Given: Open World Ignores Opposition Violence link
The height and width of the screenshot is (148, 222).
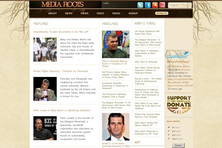Looking at the screenshot, I should pos(147,70).
